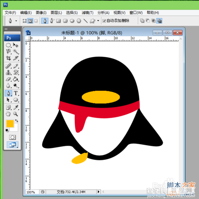Toggle Quick Mask mode
This screenshot has width=199, height=199.
point(12,137)
